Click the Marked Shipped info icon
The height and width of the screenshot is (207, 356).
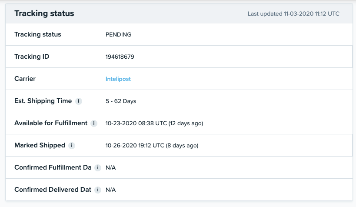(72, 146)
